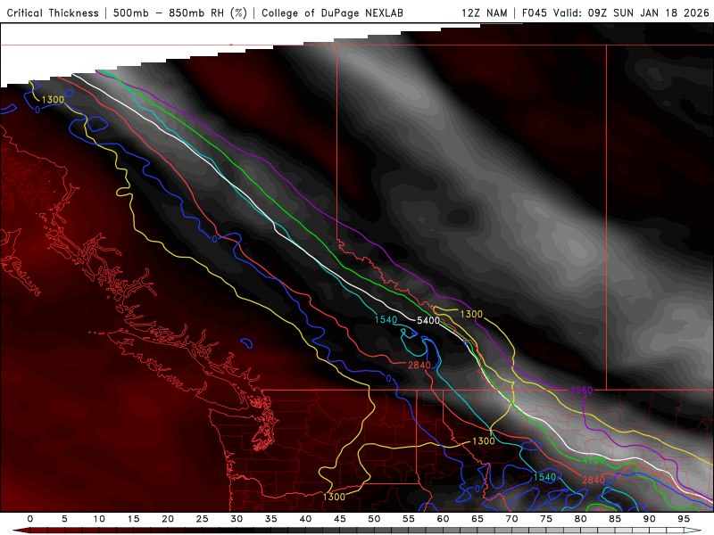Click the 40 tick label on the color bar
Screen dimensions: 714x535
[x=305, y=519]
